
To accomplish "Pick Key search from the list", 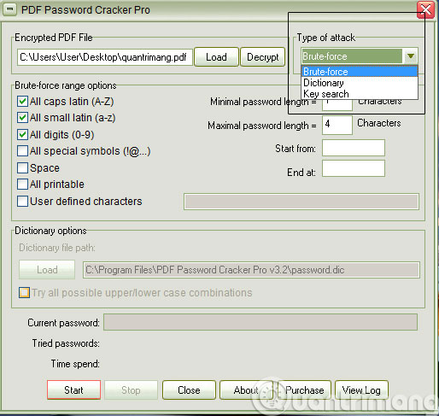I will tap(360, 94).
